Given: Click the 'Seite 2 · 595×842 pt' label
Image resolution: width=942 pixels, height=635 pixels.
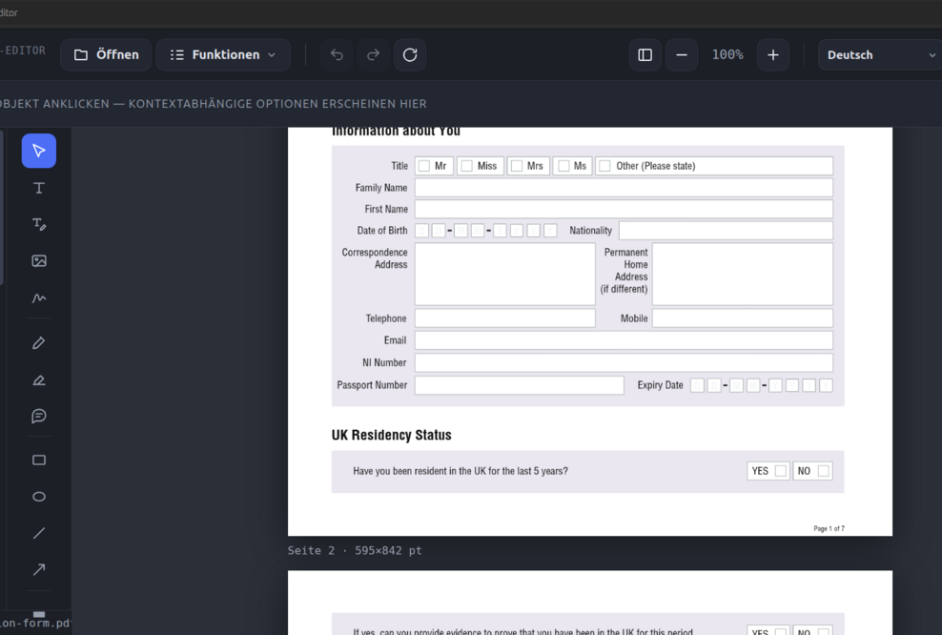Looking at the screenshot, I should 355,550.
